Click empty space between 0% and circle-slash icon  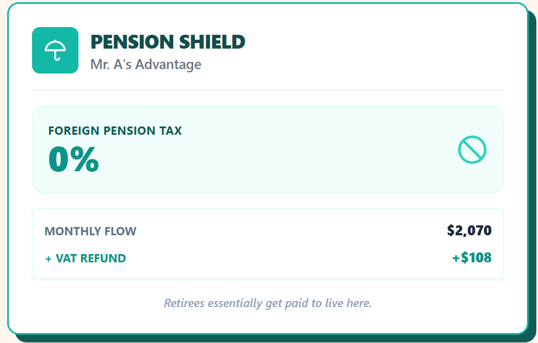(276, 160)
